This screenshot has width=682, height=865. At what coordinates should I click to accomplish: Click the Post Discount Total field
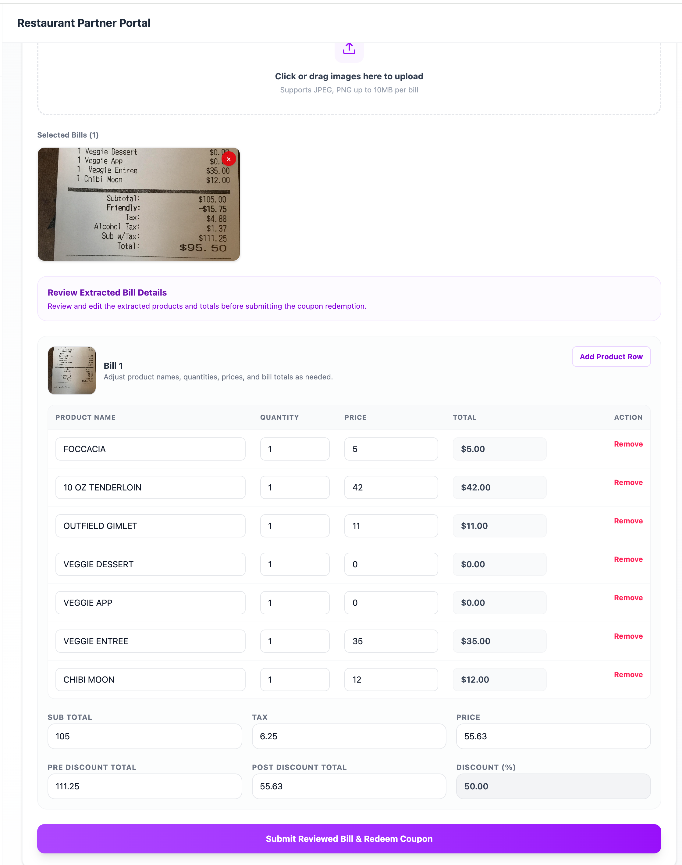[349, 786]
